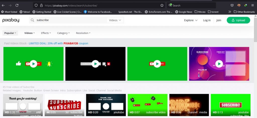Open the Videos media type dropdown in search bar
Viewport: 257px width, 118px height.
(115, 20)
